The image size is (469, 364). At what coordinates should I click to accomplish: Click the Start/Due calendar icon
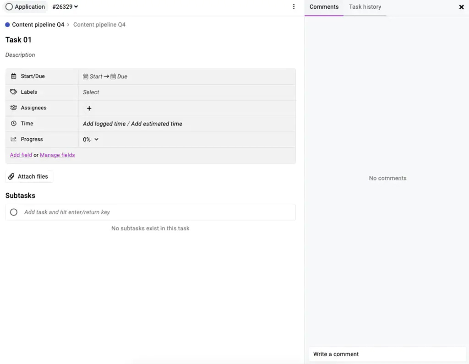point(14,76)
